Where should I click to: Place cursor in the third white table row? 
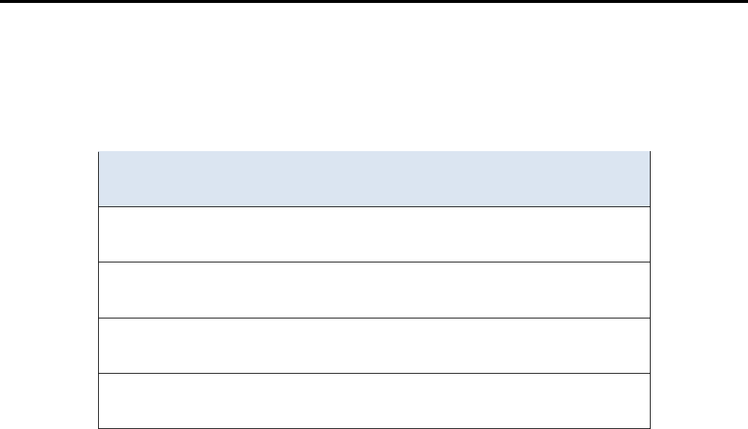pyautogui.click(x=374, y=345)
